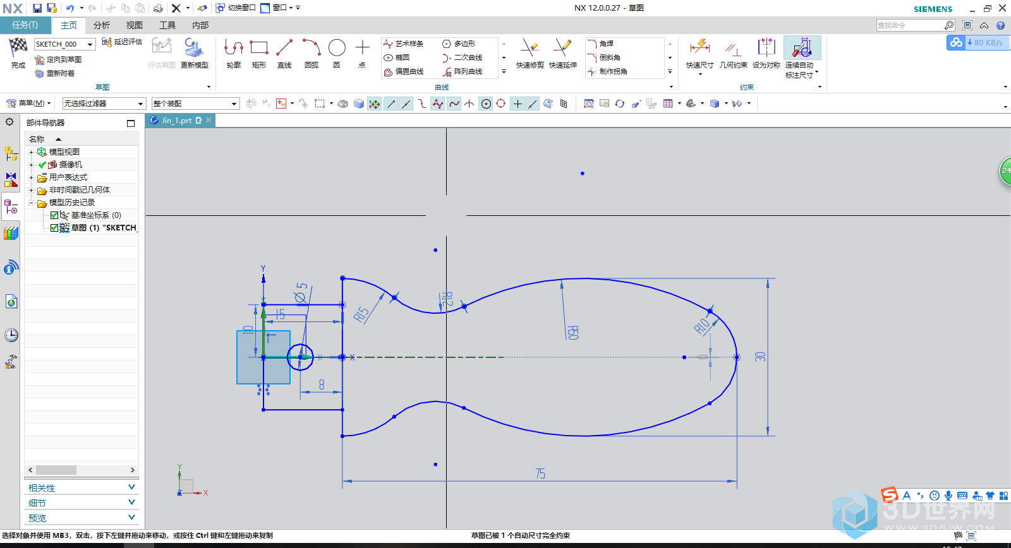
Task: Open the History clock sidebar icon
Action: click(x=11, y=335)
